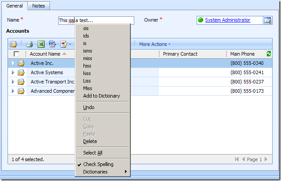The height and width of the screenshot is (181, 281).
Task: Click phone number (800) 555-0173
Action: point(247,91)
